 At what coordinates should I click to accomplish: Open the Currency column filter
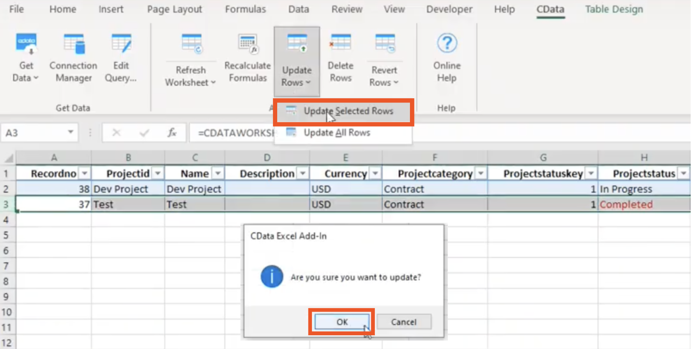click(x=375, y=173)
